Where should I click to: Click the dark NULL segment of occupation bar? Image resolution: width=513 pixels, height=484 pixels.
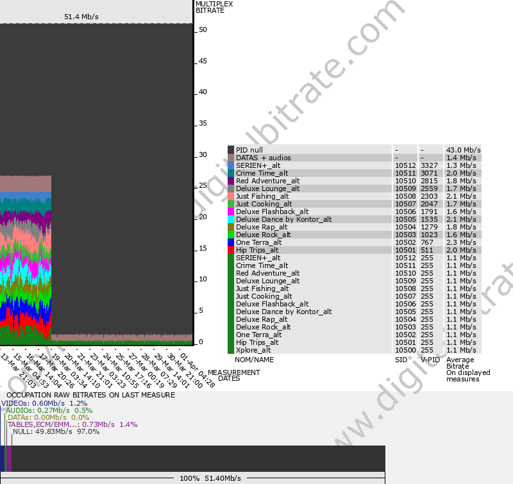point(198,458)
